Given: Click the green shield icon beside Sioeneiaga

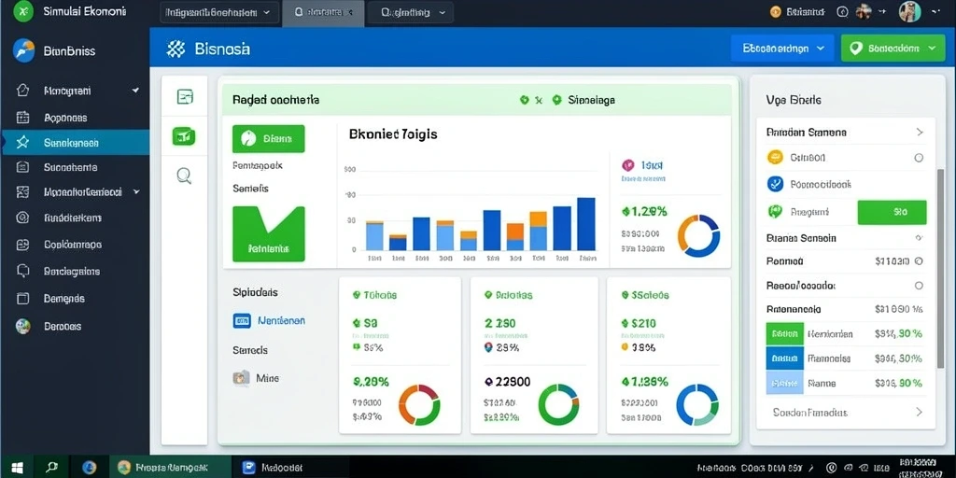Looking at the screenshot, I should (x=556, y=100).
